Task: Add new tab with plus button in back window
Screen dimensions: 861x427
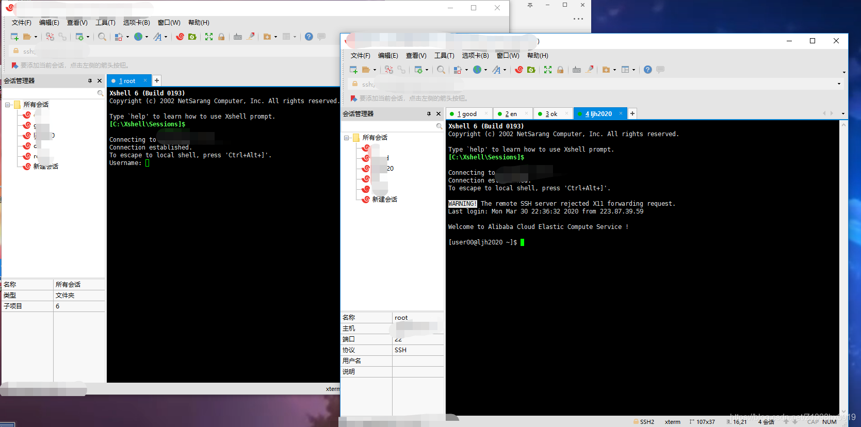Action: tap(157, 80)
